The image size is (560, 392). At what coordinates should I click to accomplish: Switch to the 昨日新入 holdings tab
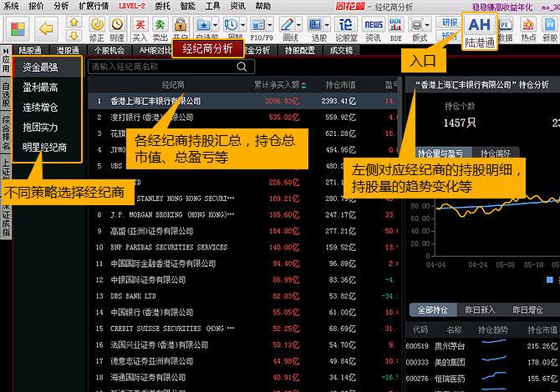tap(480, 309)
